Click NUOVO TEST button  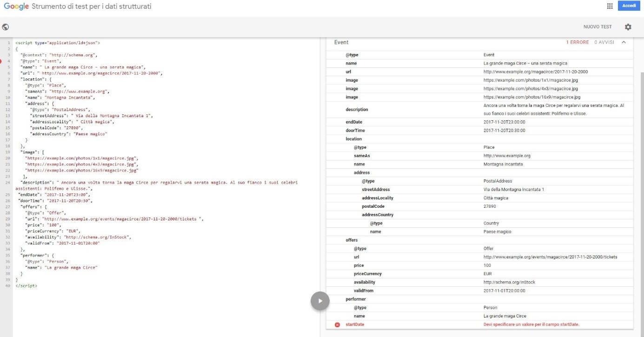[598, 27]
